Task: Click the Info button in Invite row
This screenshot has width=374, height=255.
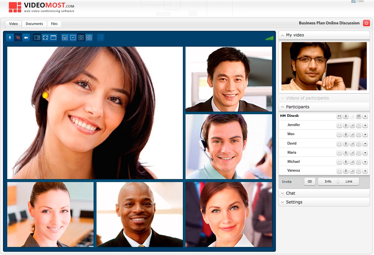Action: (328, 182)
